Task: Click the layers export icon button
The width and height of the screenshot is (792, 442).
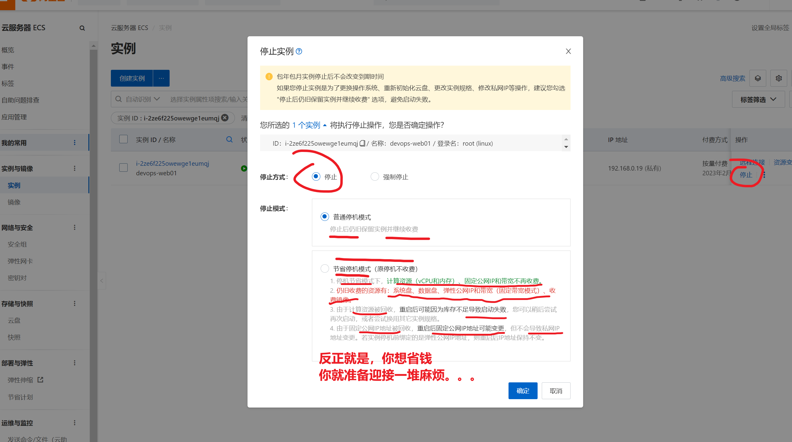Action: (x=758, y=79)
